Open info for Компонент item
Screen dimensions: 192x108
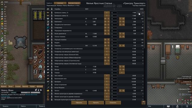coord(52,22)
